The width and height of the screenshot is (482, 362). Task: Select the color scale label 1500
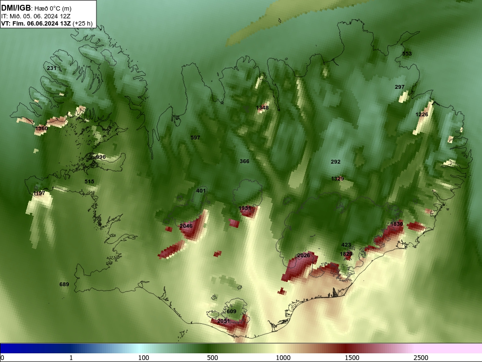click(x=352, y=358)
